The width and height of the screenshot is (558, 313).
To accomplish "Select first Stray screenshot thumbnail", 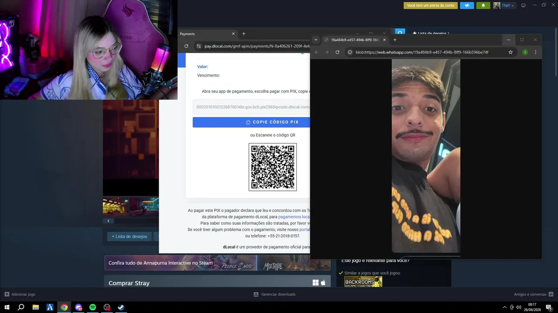I will point(116,206).
